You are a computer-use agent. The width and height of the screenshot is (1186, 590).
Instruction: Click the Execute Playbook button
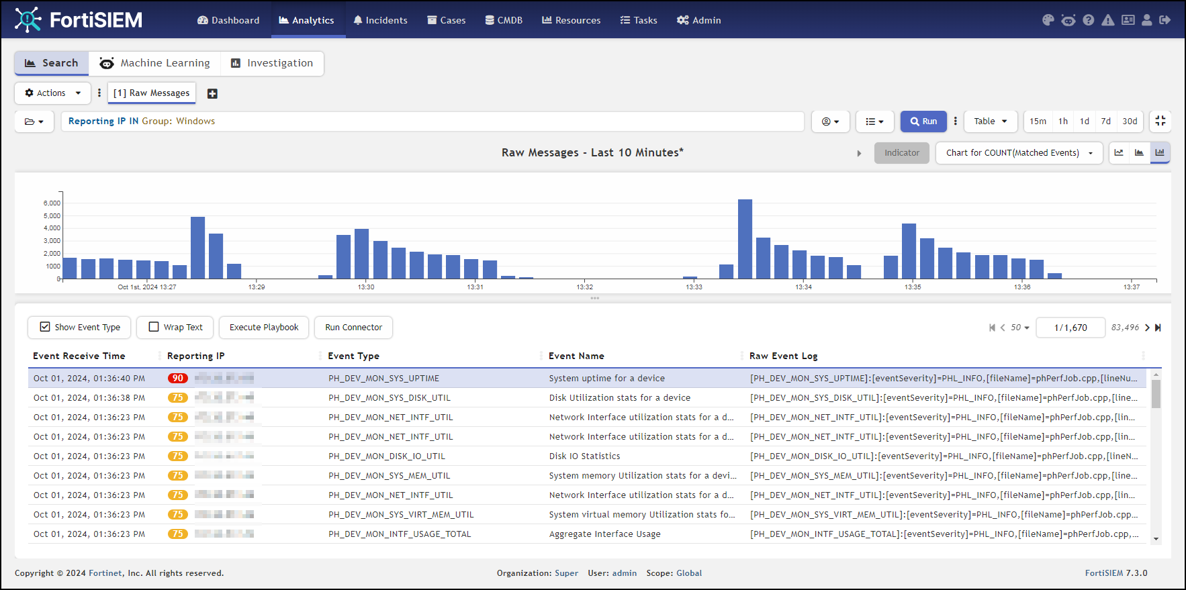click(264, 328)
